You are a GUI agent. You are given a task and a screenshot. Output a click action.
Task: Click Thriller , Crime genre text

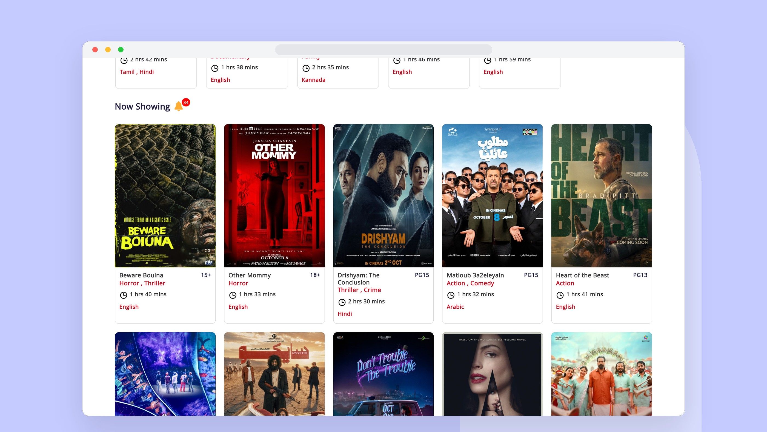point(359,290)
